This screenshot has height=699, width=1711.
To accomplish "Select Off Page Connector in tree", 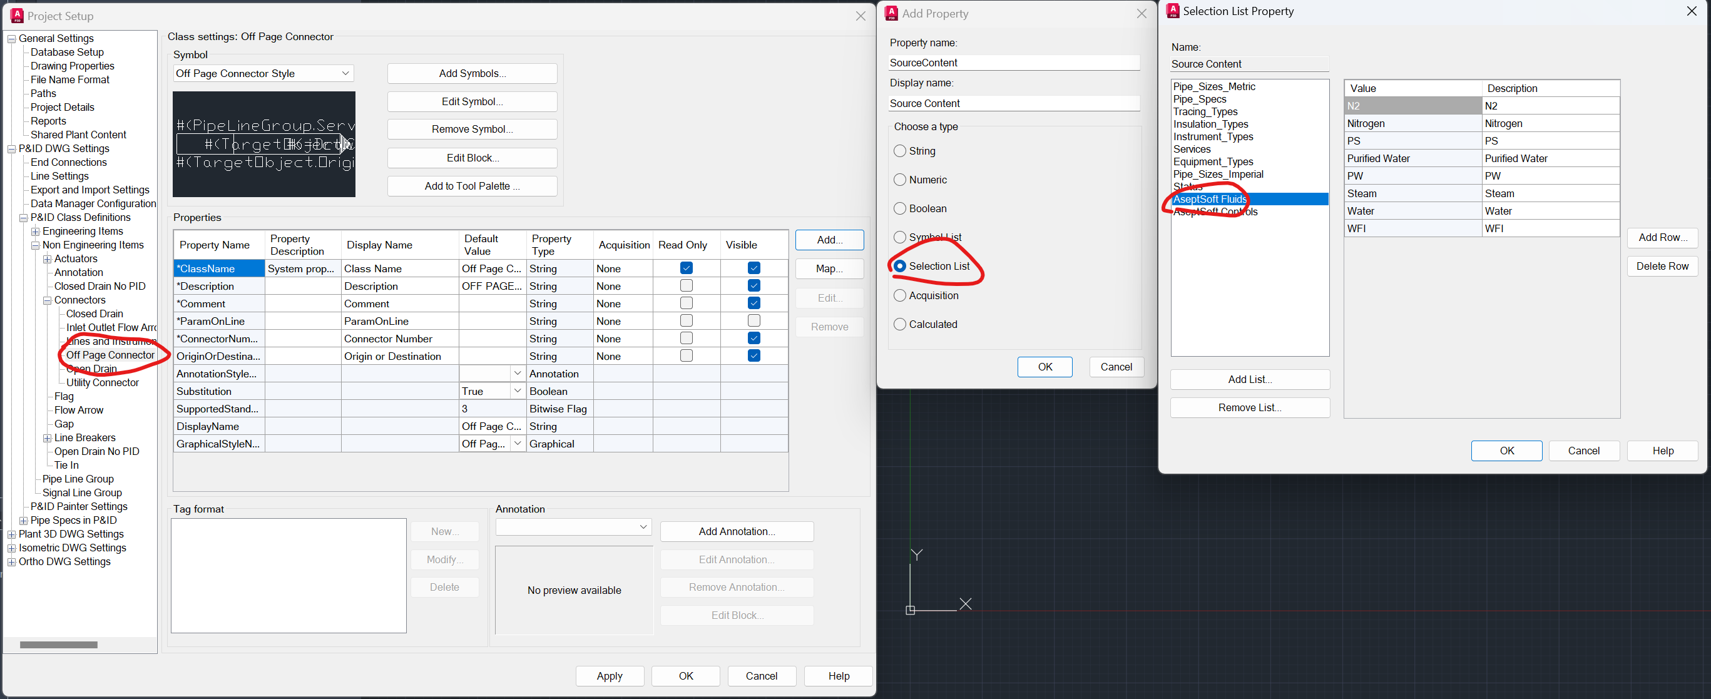I will click(x=110, y=355).
